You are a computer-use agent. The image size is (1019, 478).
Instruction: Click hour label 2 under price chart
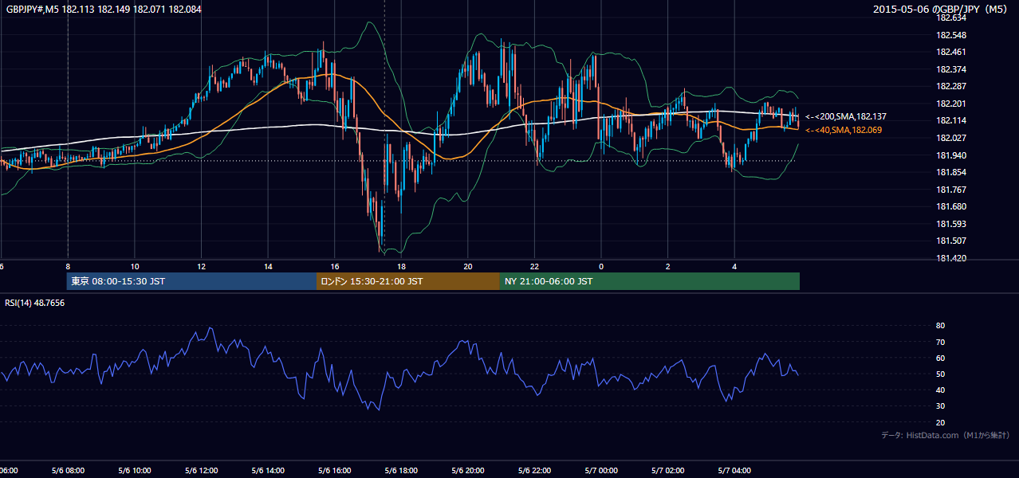click(x=668, y=266)
